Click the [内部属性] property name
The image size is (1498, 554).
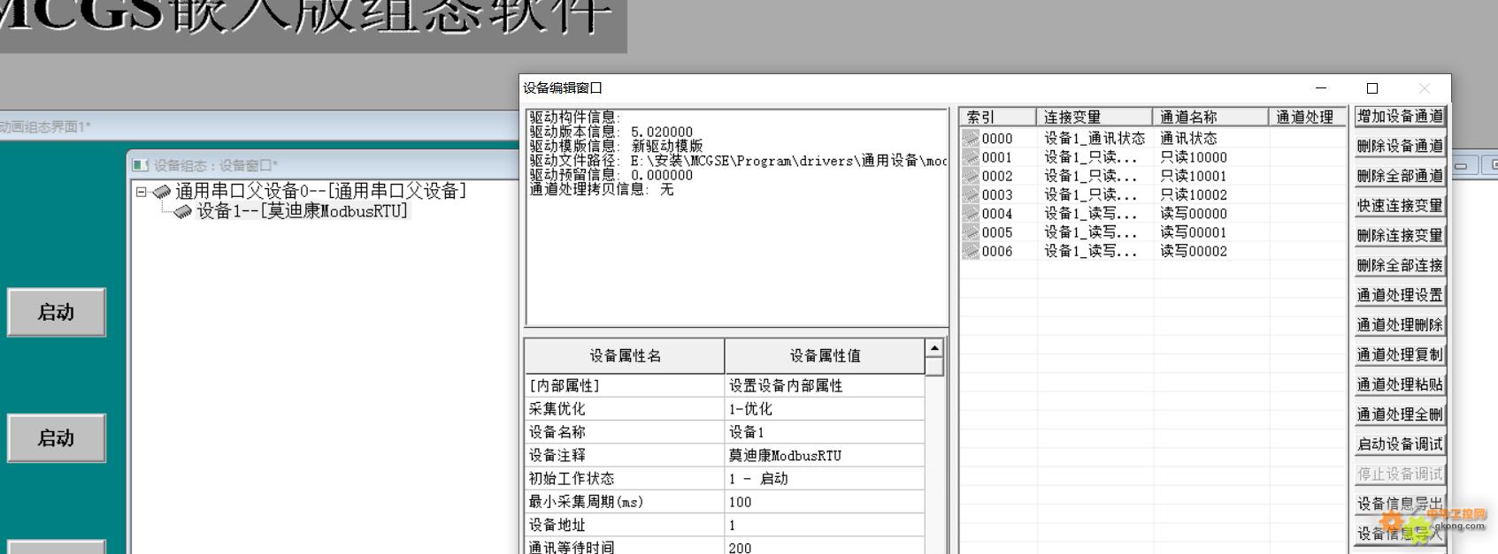625,386
